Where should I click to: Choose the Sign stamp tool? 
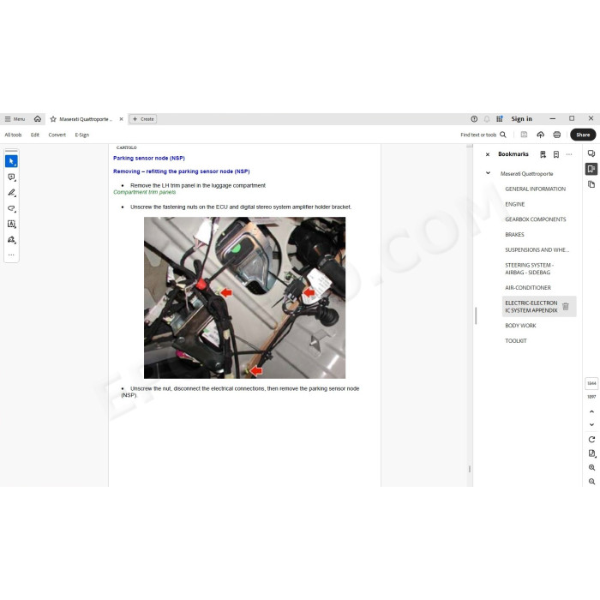(11, 240)
